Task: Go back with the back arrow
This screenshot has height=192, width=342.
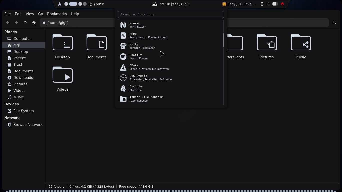Action: 8,23
